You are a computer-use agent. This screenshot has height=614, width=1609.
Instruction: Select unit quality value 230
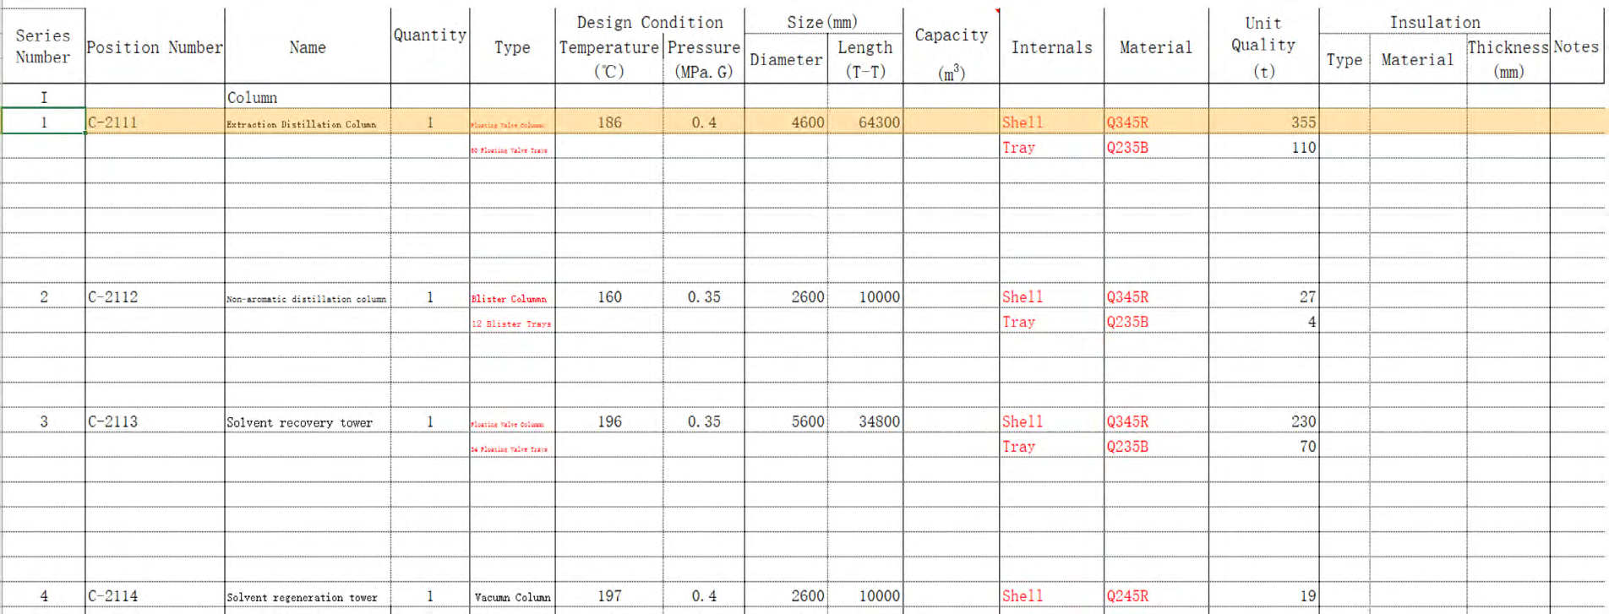tap(1263, 421)
